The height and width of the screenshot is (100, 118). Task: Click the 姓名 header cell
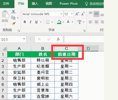[43, 54]
